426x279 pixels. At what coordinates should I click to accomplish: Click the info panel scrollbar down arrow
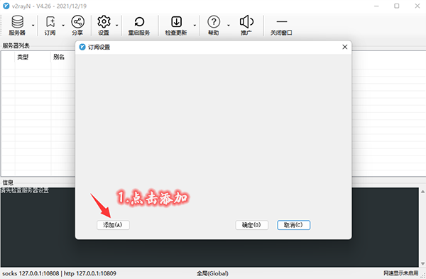pos(422,263)
